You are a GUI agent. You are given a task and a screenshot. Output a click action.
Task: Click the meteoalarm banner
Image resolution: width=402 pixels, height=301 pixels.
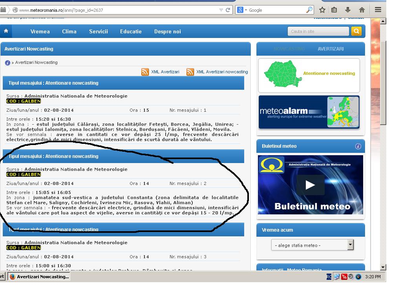click(x=309, y=112)
